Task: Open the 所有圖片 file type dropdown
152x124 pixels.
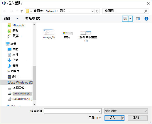Action: click(x=126, y=111)
